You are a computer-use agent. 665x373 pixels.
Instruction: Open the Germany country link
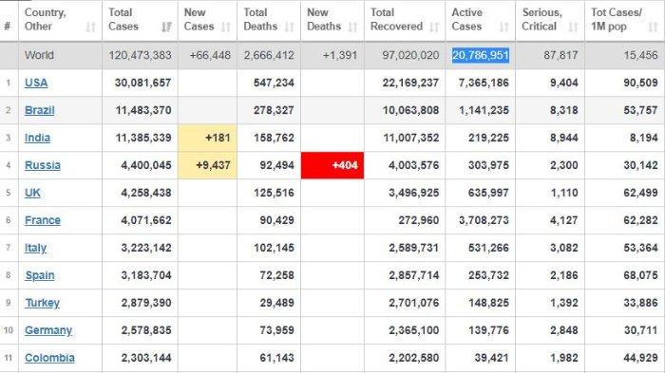[x=48, y=330]
